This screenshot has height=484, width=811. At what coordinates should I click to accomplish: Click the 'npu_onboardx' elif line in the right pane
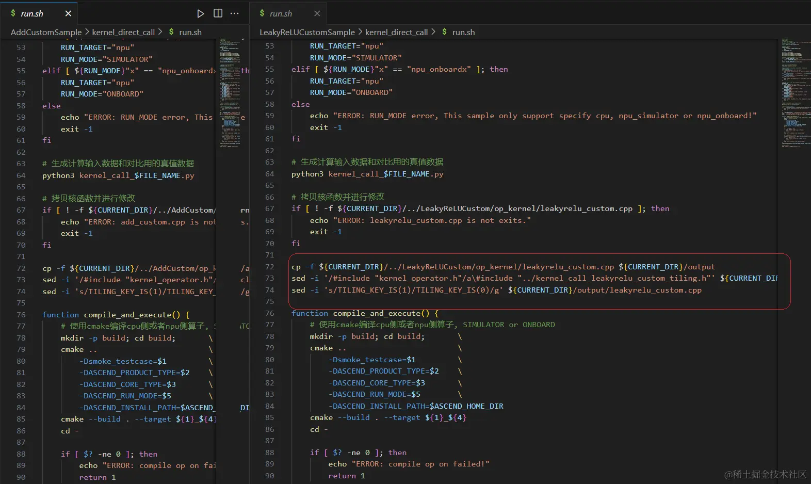point(399,69)
